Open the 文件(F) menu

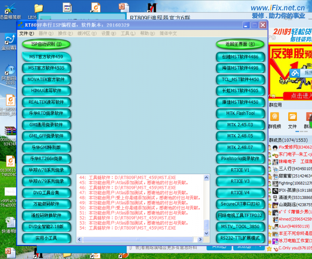pos(26,33)
